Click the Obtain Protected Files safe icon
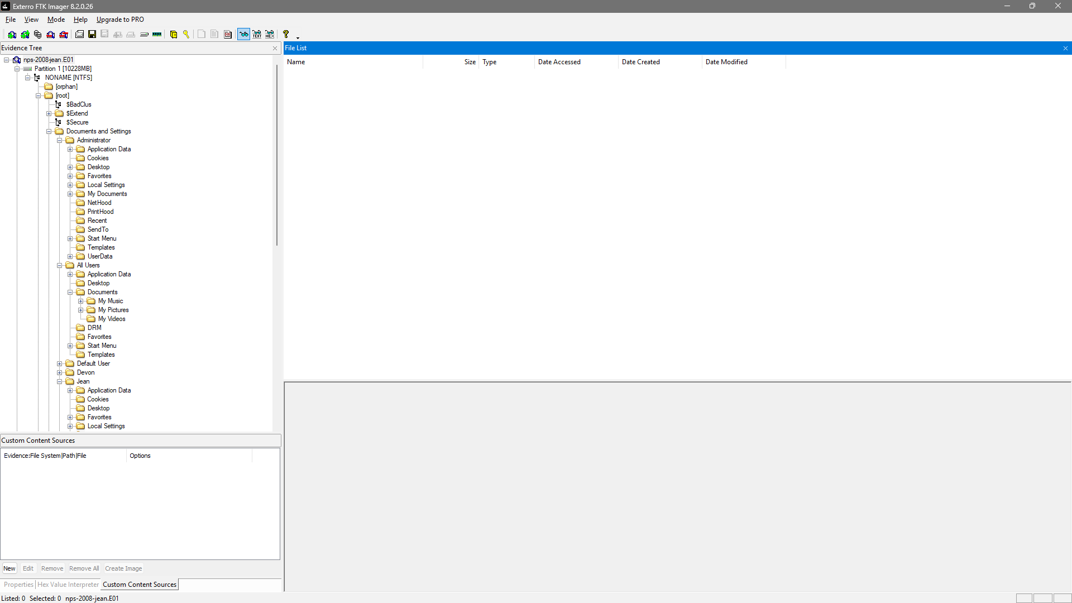1072x603 pixels. 174,35
